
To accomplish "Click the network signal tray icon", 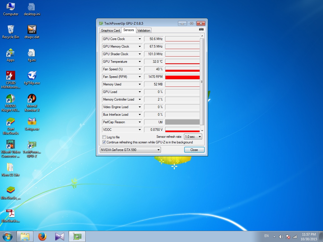I will pos(295,237).
